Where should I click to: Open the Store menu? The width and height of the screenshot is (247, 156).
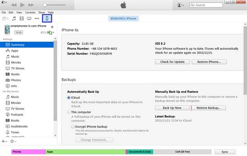point(42,12)
